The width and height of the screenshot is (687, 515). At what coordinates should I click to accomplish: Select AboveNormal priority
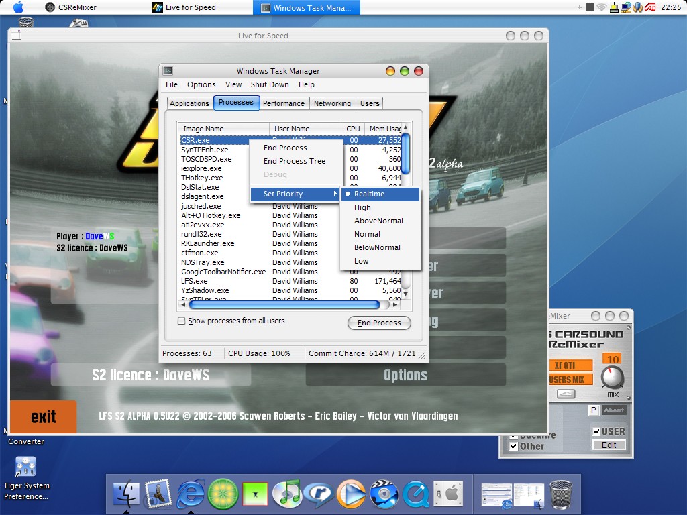pos(380,221)
